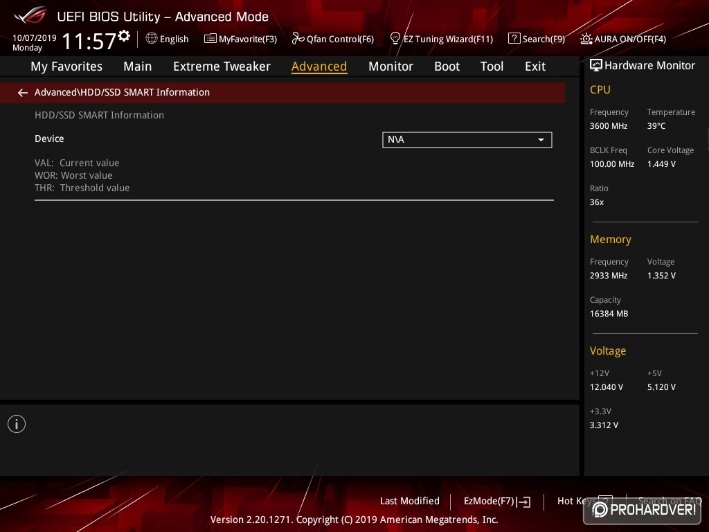Switch to the Monitor tab
This screenshot has width=709, height=532.
pos(391,66)
